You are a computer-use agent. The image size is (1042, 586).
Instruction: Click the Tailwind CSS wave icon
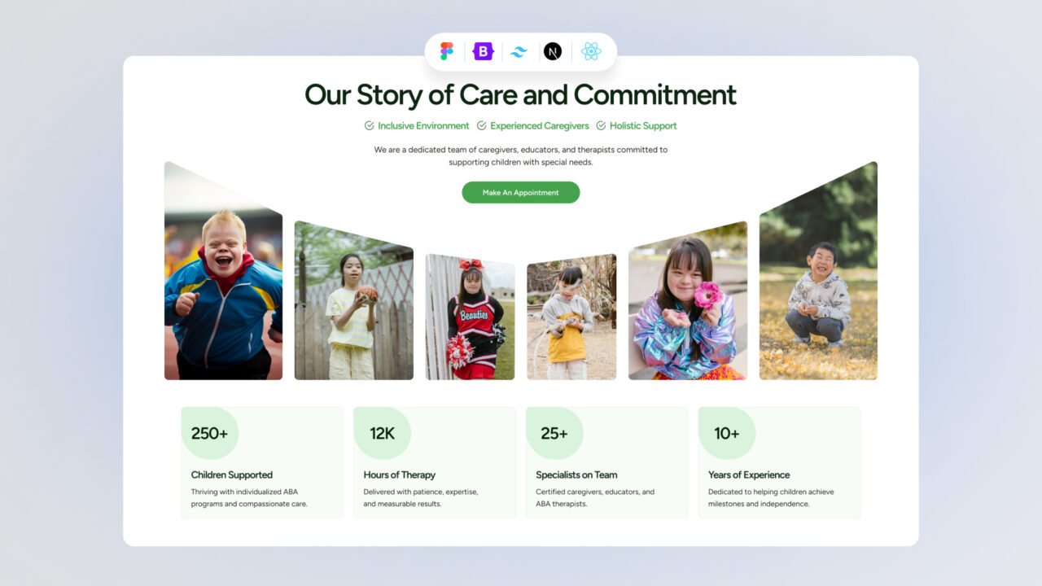pyautogui.click(x=519, y=51)
